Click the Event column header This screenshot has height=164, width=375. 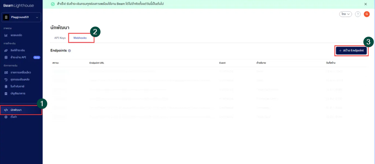pyautogui.click(x=223, y=63)
